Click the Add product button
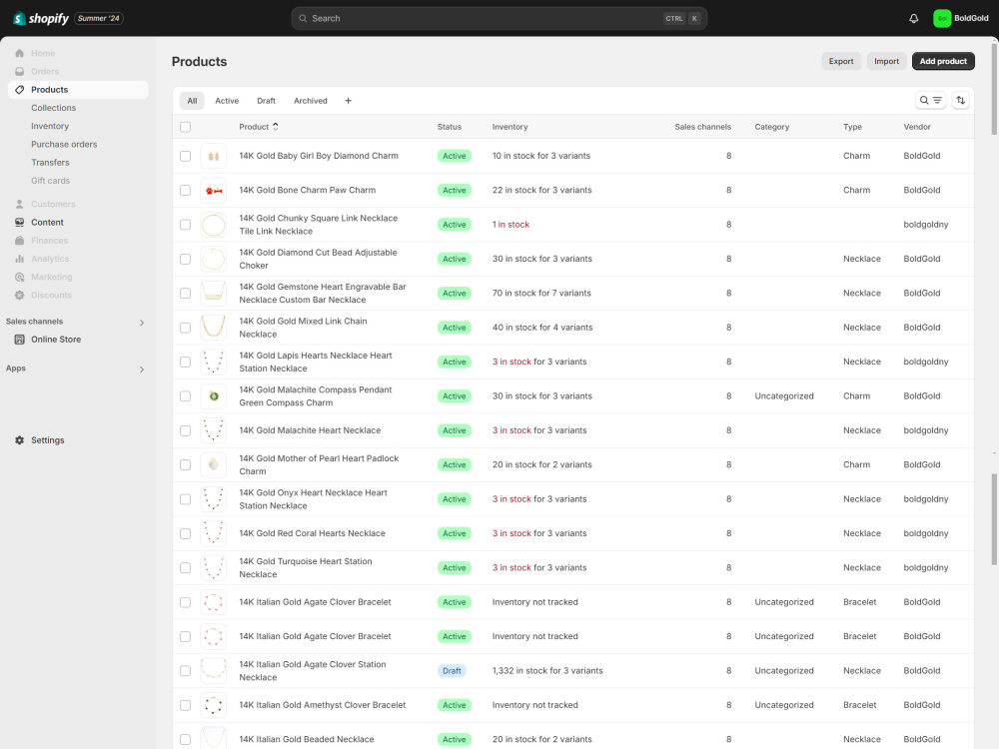Screen dimensions: 999x749 pyautogui.click(x=943, y=61)
